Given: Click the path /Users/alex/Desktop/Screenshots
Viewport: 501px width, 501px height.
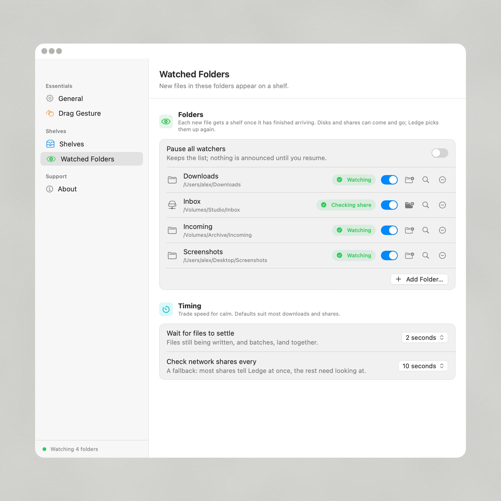Looking at the screenshot, I should [225, 260].
